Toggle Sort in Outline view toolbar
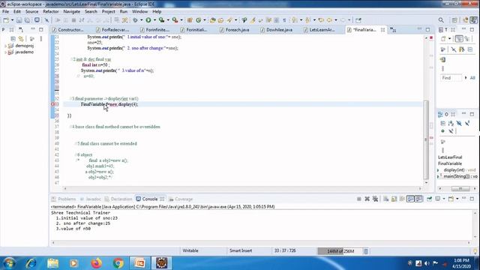480x270 pixels. click(451, 123)
